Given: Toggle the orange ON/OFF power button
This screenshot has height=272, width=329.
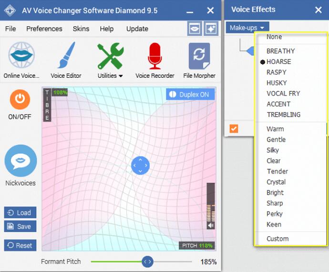Looking at the screenshot, I should [20, 99].
